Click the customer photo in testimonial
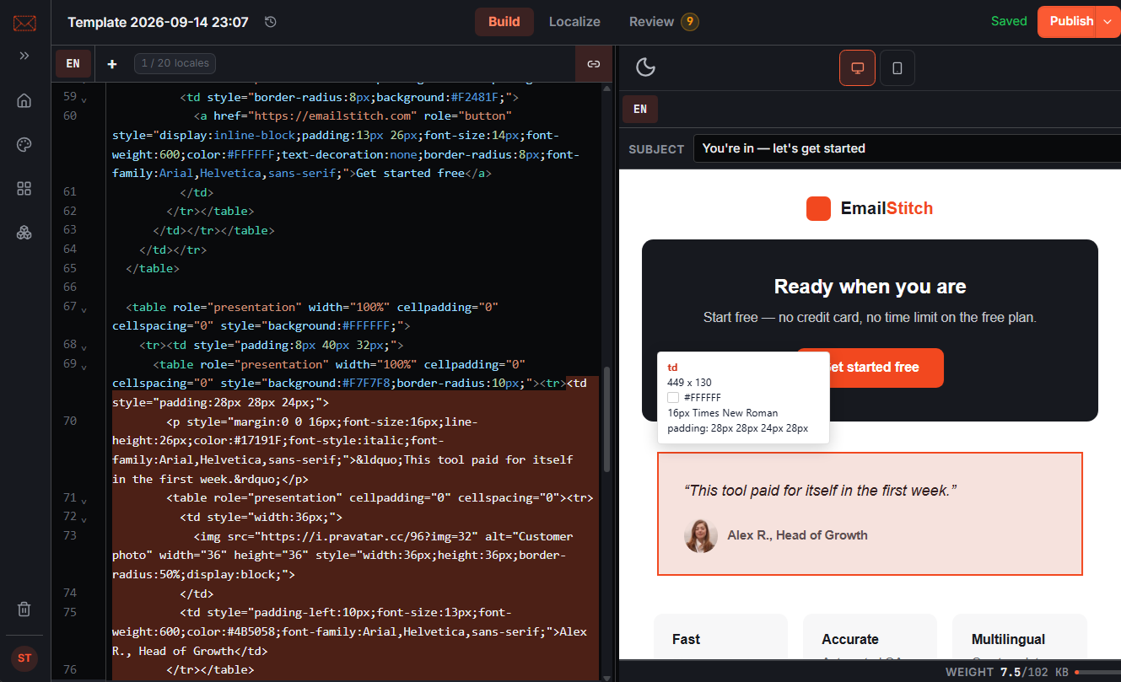 (701, 535)
